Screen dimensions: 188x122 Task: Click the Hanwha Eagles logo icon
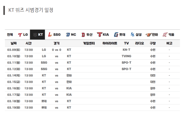pos(149,35)
